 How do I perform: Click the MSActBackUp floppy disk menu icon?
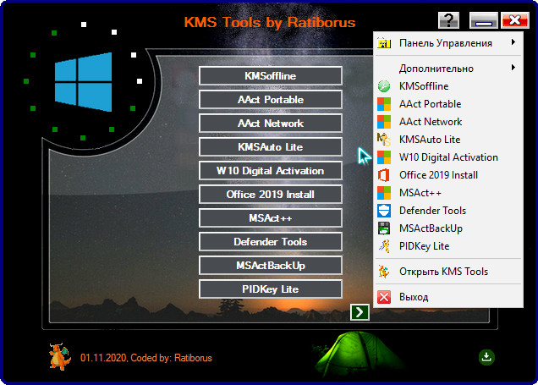(x=384, y=228)
